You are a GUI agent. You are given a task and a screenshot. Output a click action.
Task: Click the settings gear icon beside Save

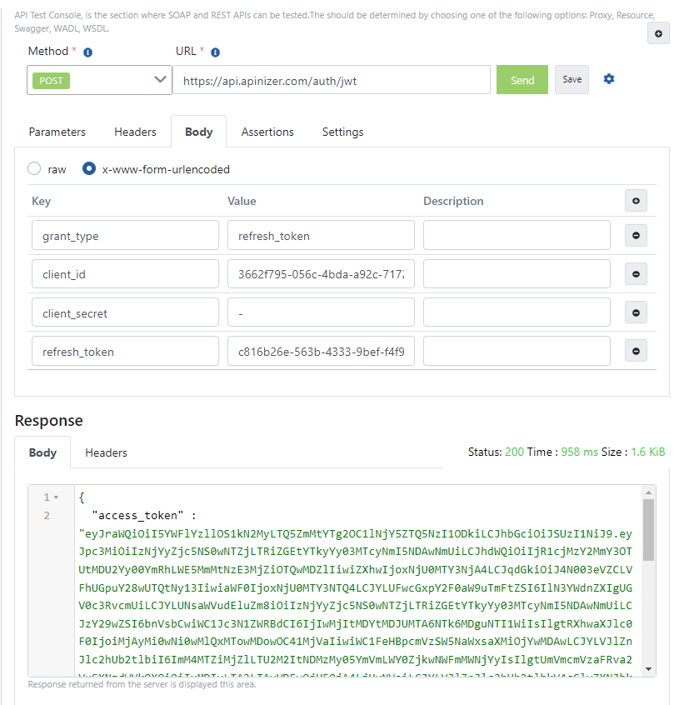[609, 79]
